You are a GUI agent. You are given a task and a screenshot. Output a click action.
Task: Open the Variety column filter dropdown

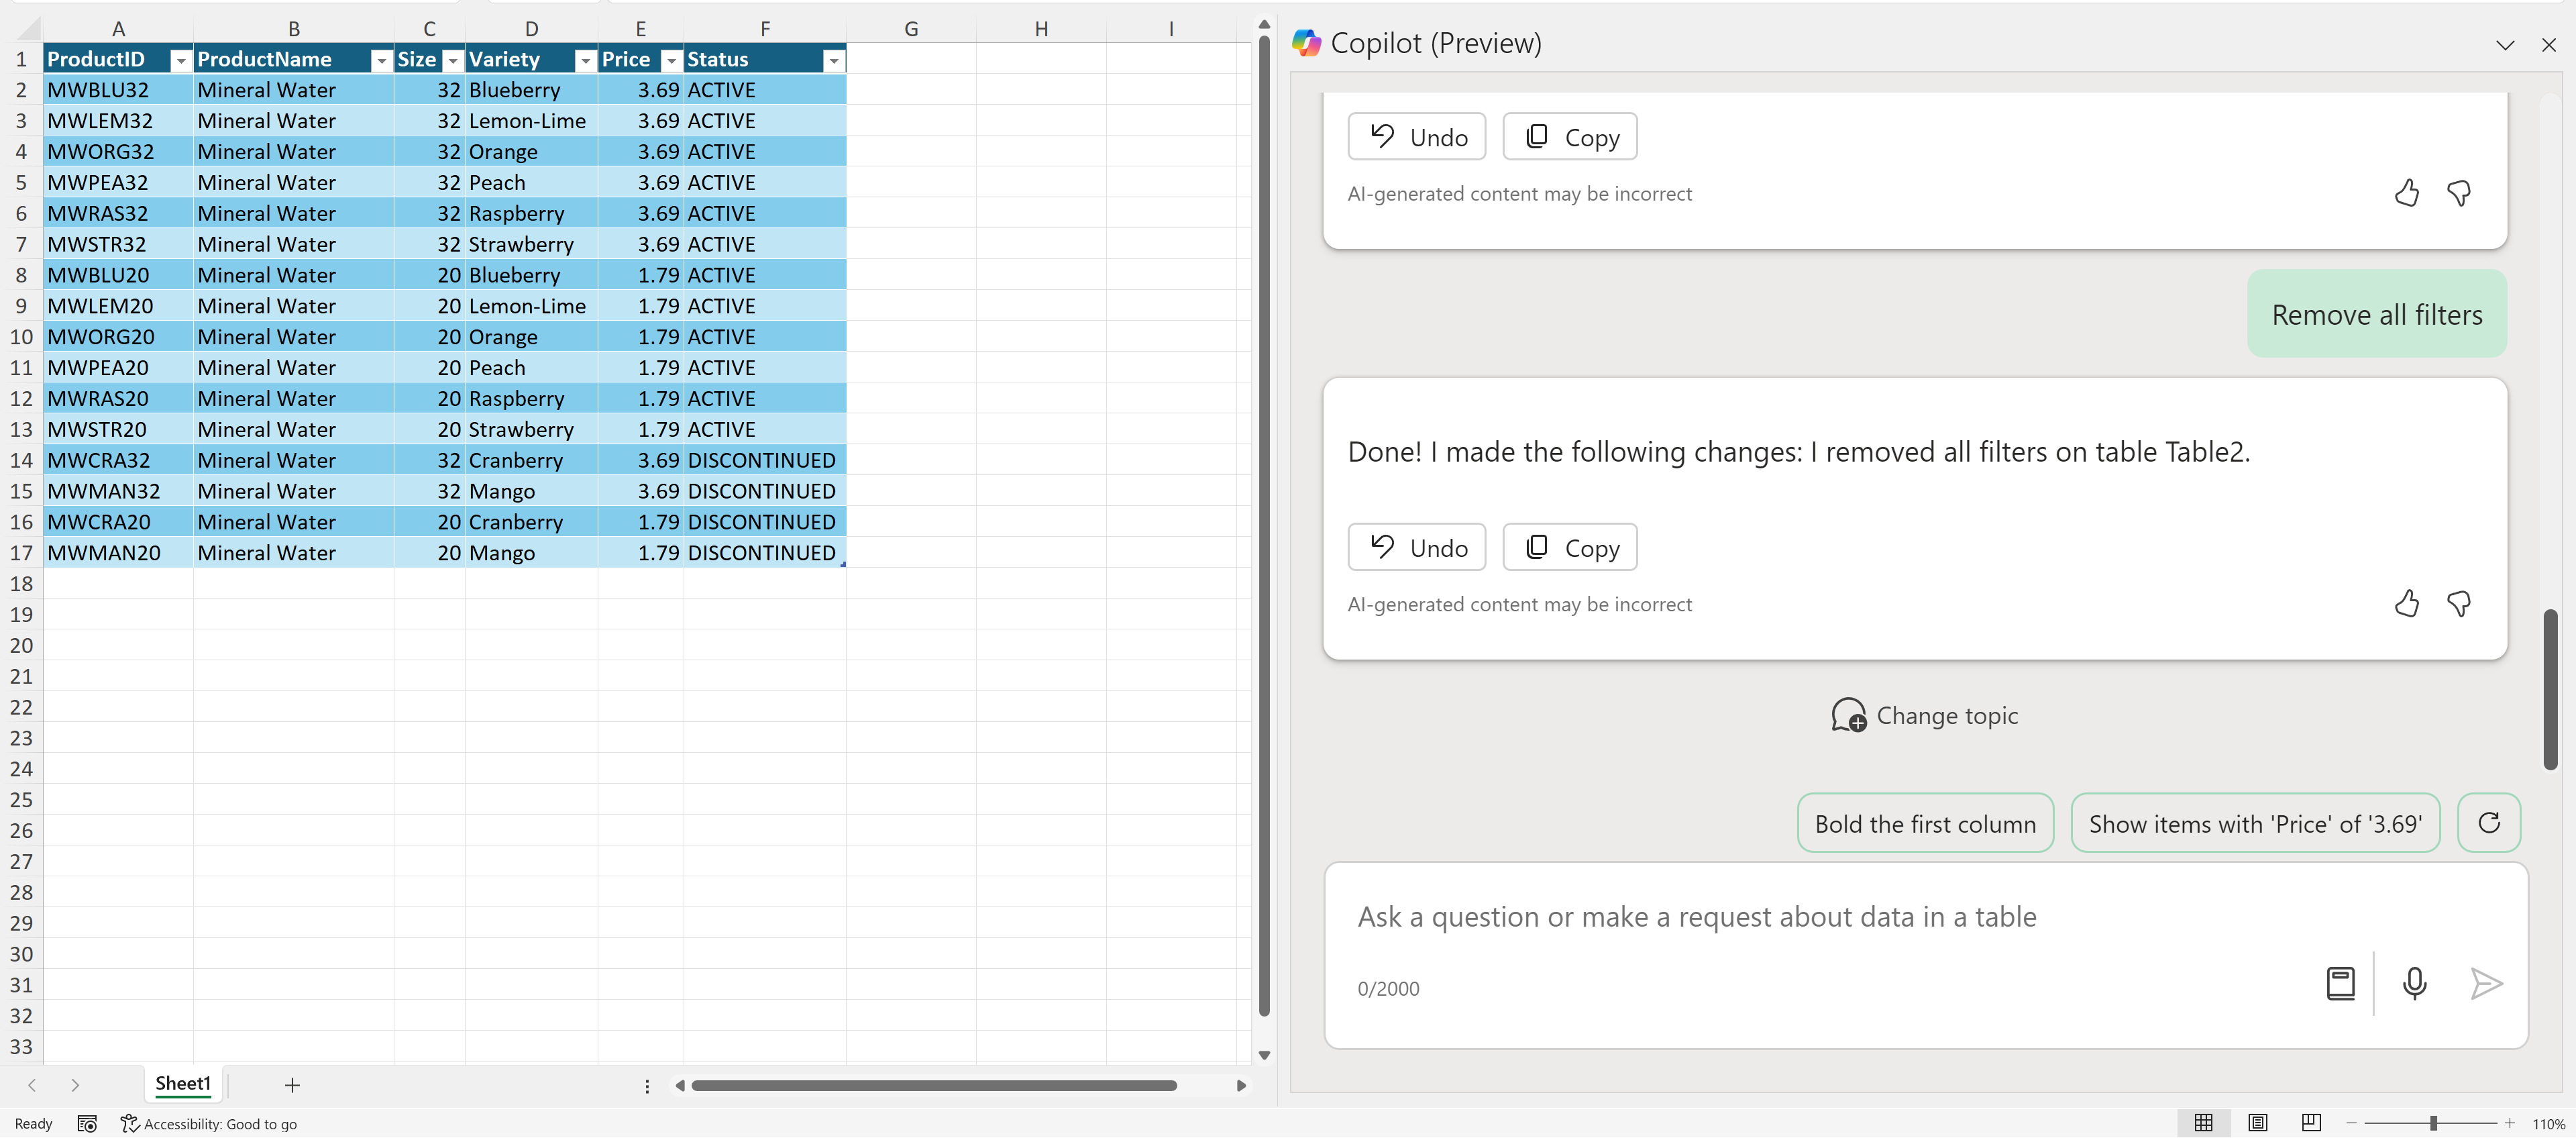[x=585, y=61]
